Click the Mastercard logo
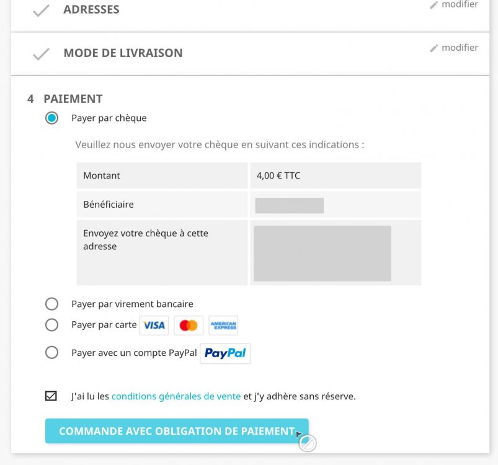 tap(189, 325)
